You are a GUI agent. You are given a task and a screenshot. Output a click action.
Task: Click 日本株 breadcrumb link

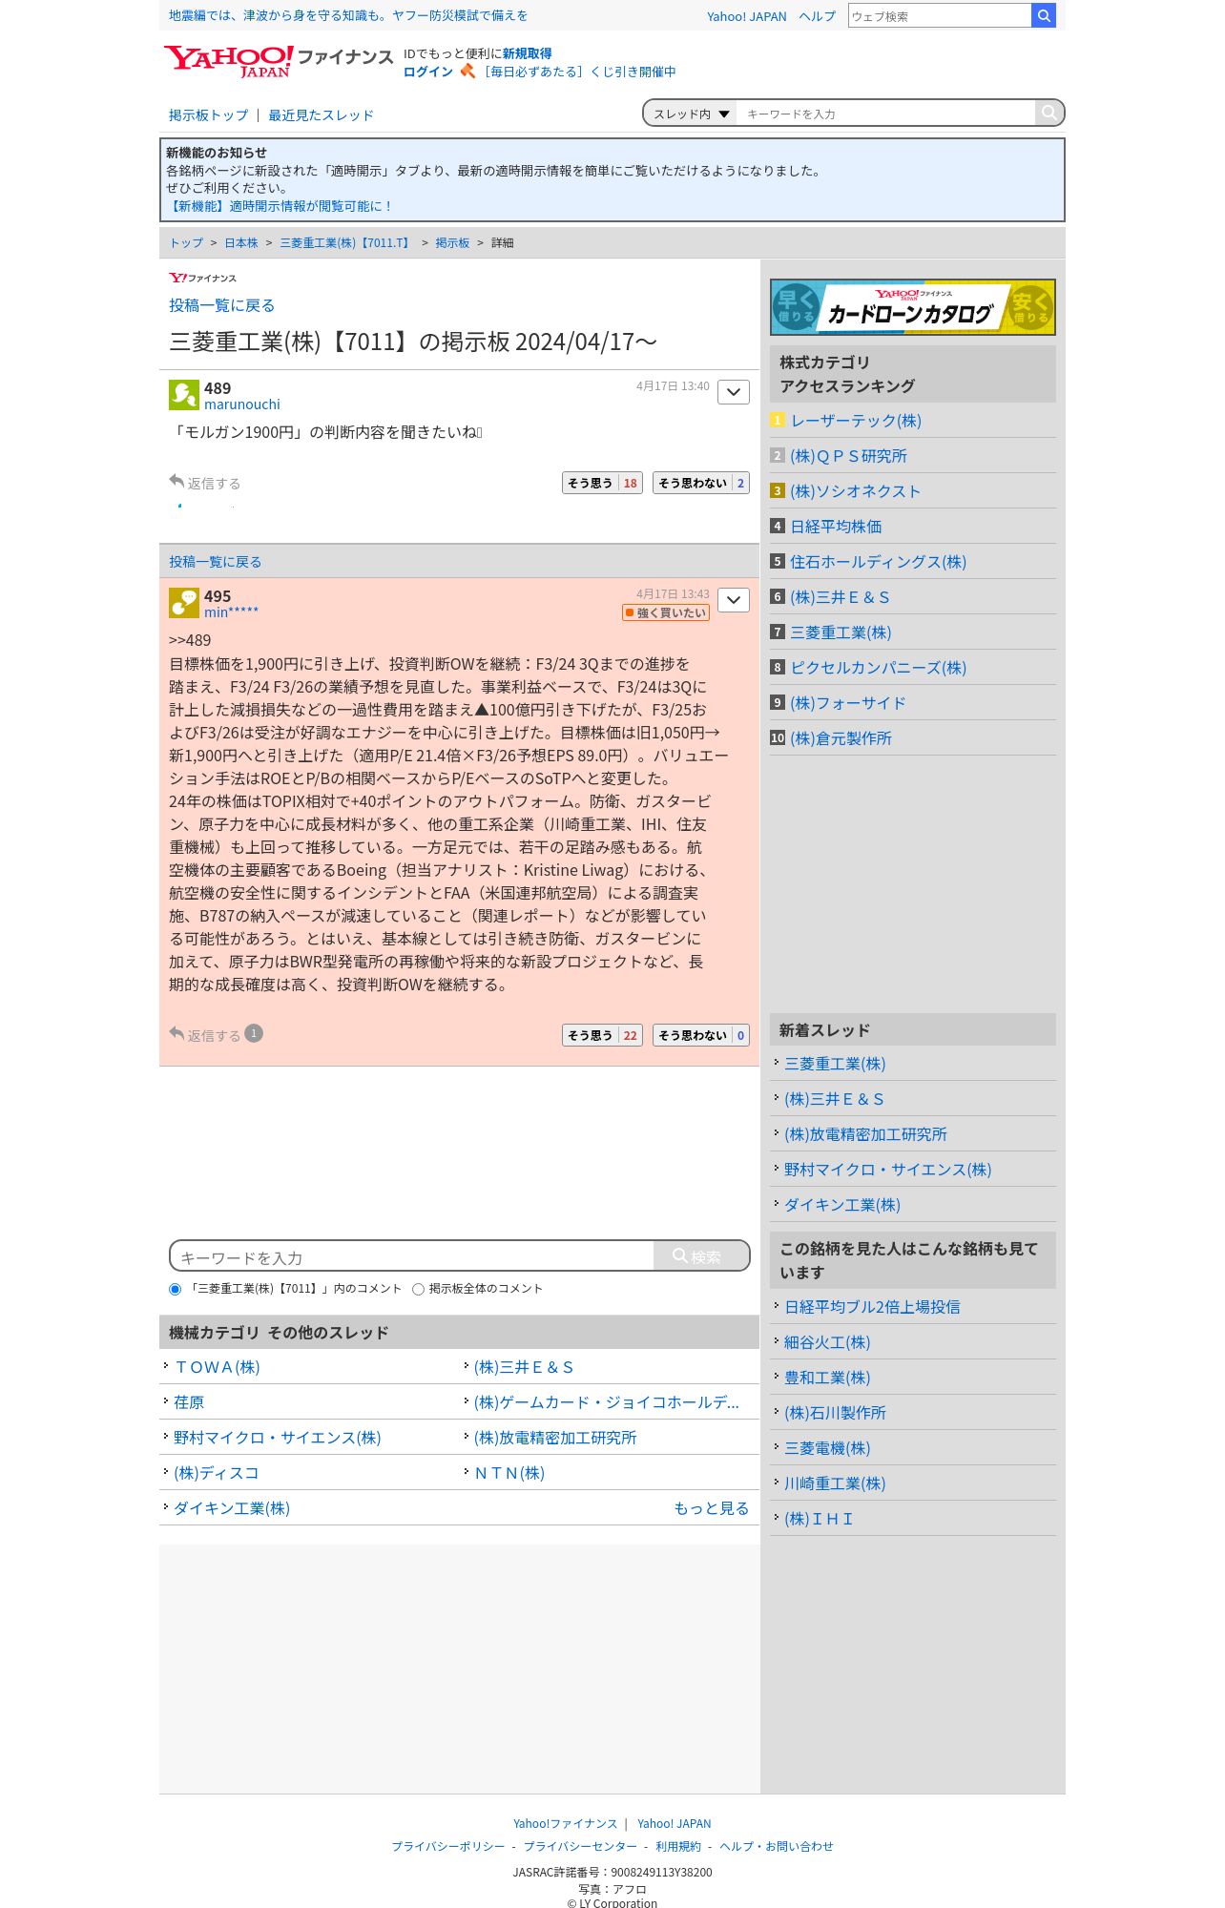point(241,243)
